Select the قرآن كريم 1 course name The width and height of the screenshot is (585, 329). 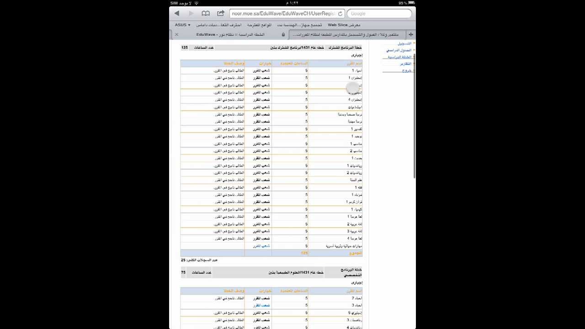point(354,202)
